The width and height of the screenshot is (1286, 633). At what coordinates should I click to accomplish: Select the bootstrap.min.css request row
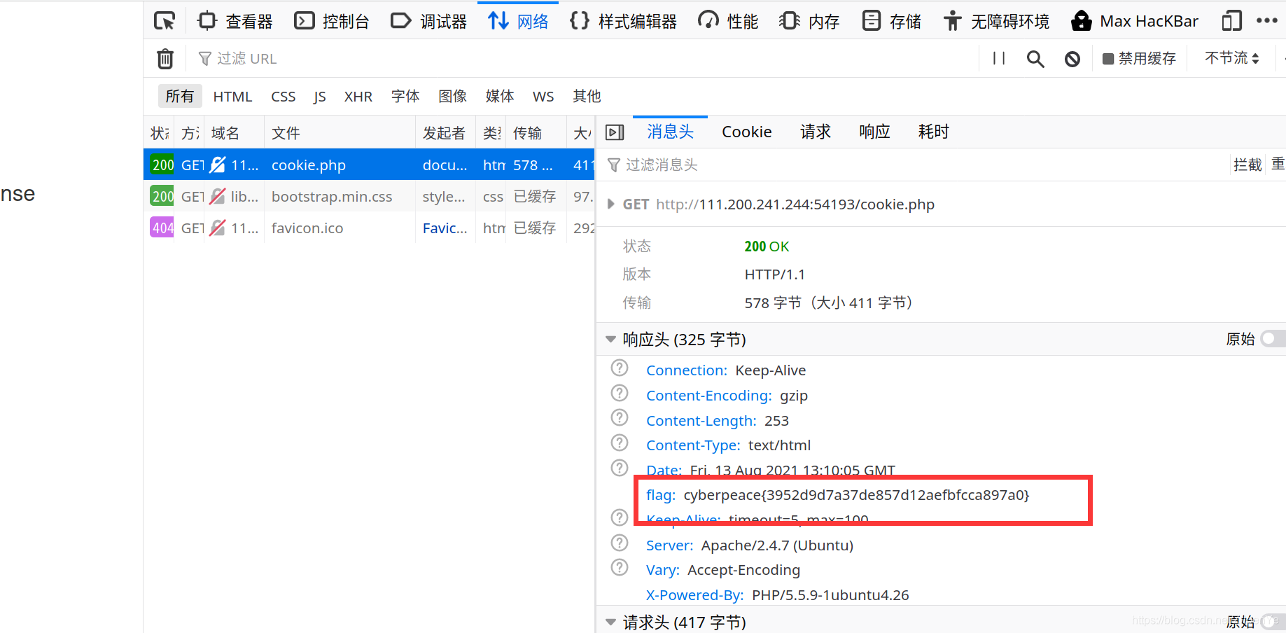coord(369,197)
